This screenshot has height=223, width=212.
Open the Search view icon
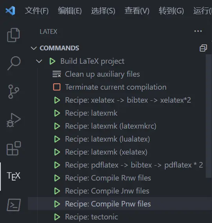[14, 63]
